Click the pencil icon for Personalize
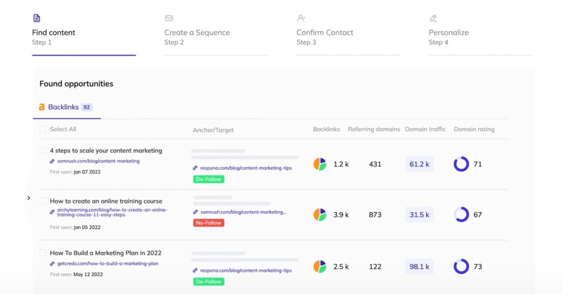Screen dimensions: 563x294 [x=433, y=18]
